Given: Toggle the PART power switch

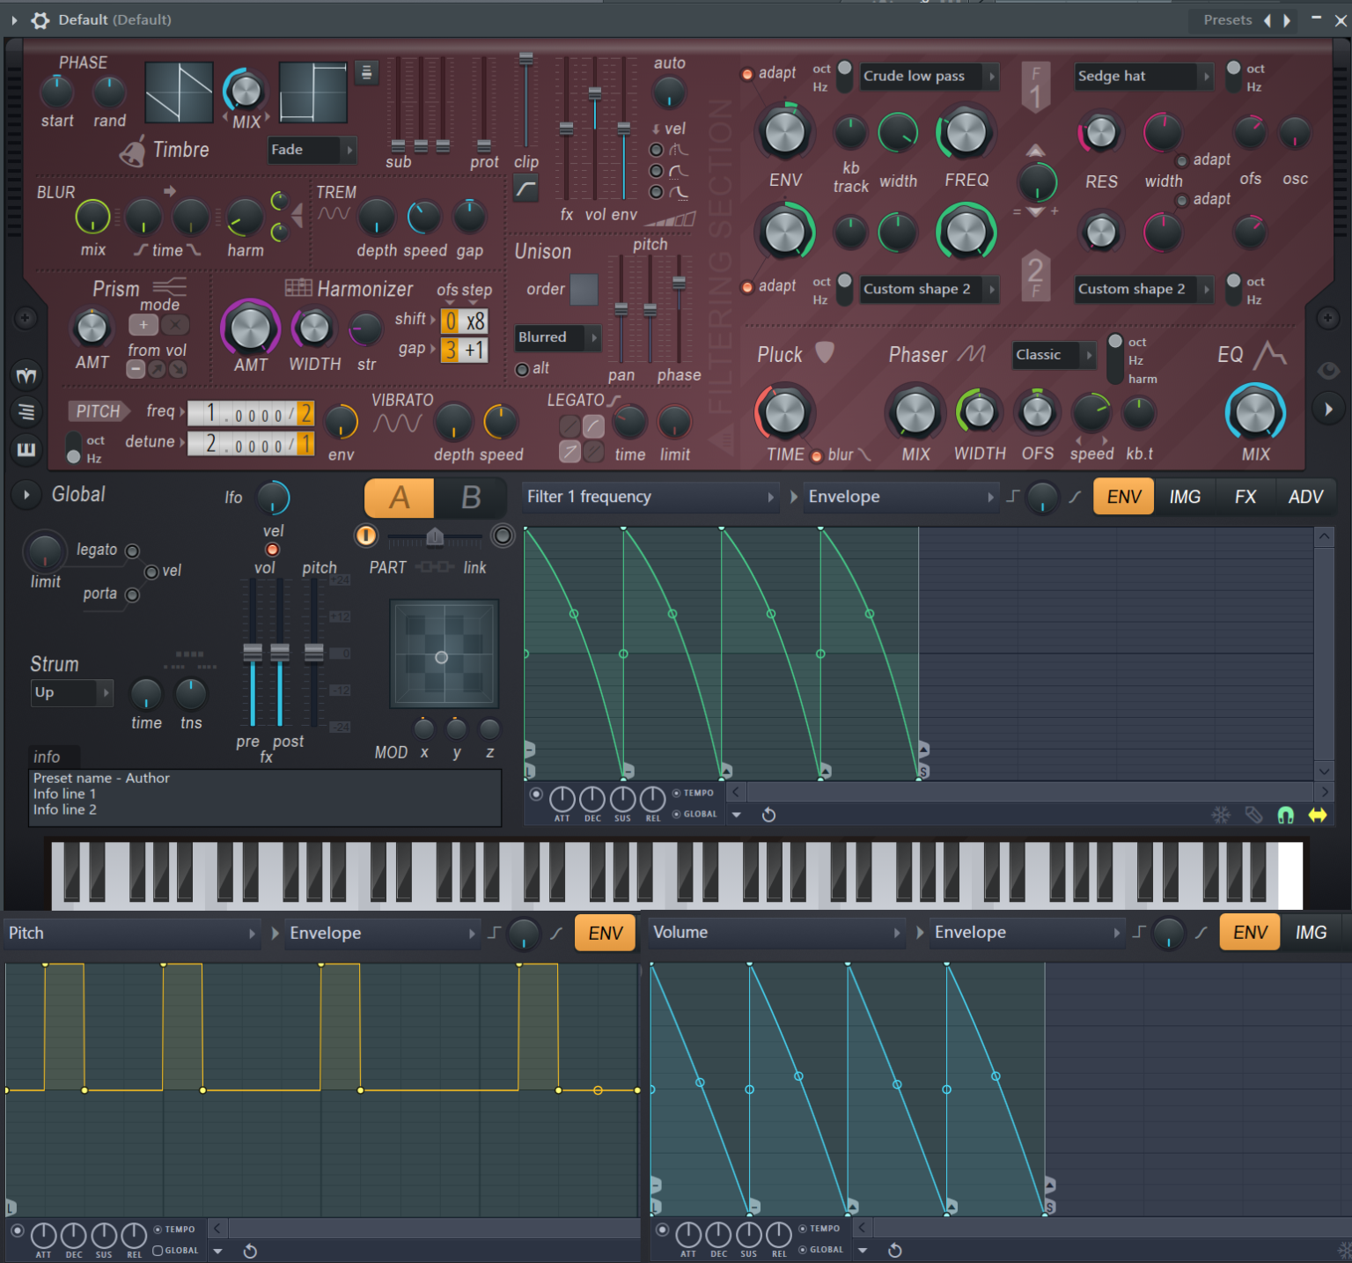Looking at the screenshot, I should coord(365,535).
